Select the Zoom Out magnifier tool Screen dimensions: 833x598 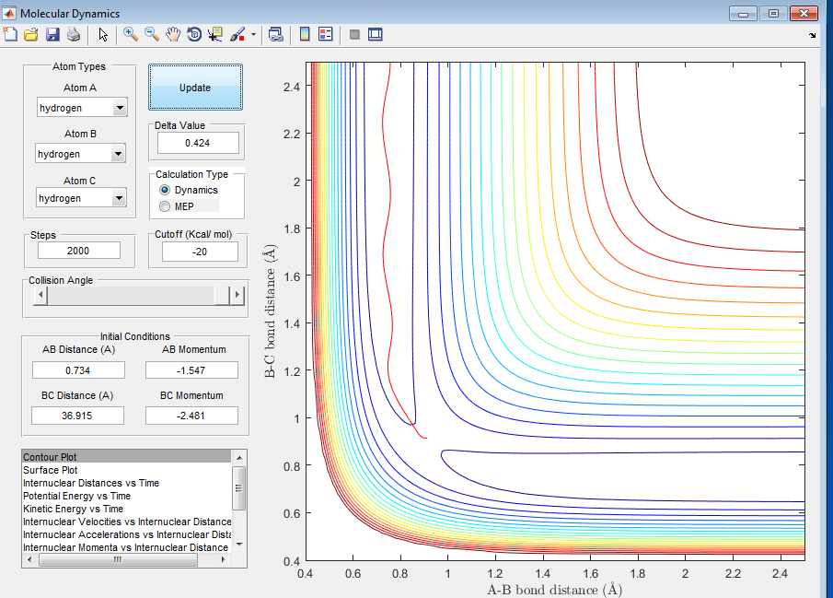152,34
